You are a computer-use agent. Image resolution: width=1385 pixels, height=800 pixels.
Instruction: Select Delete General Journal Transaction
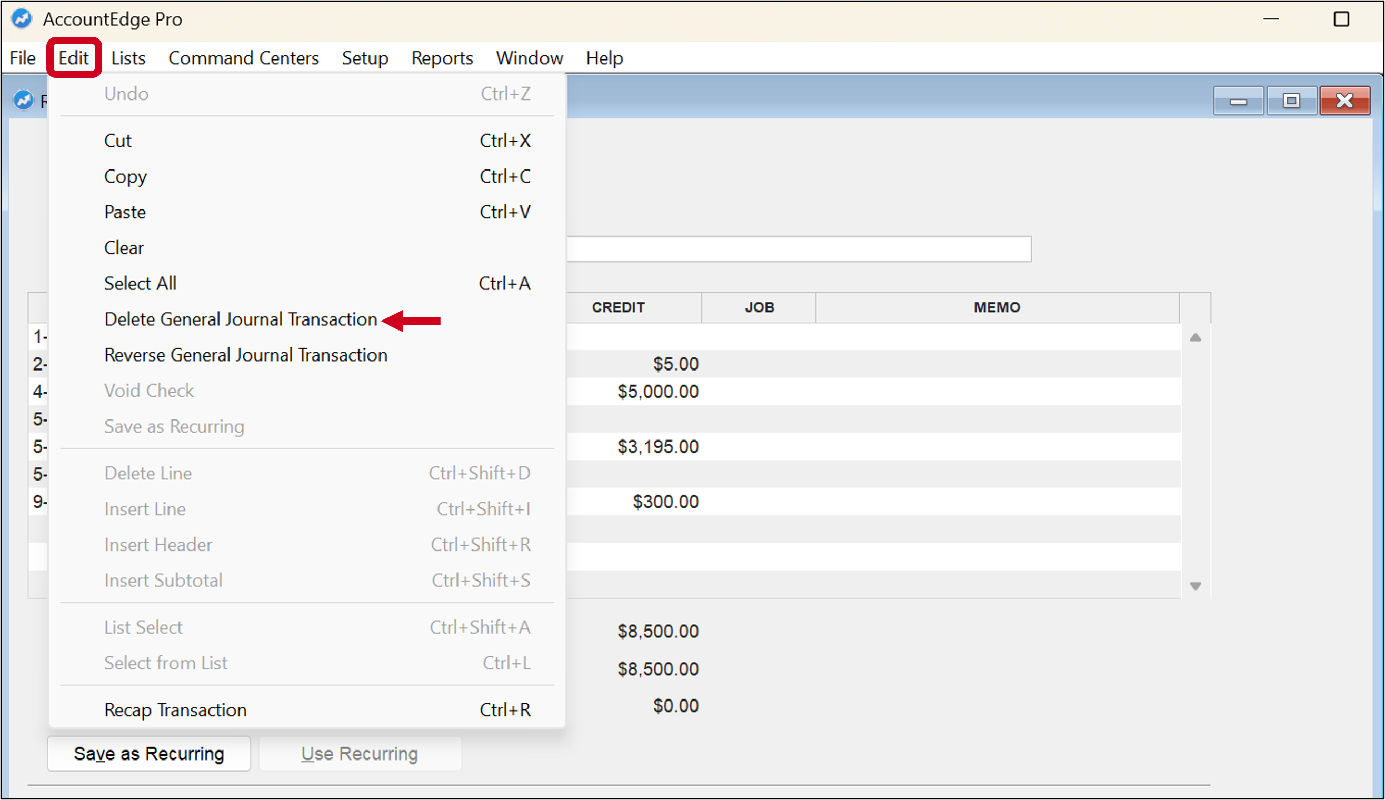pyautogui.click(x=306, y=319)
